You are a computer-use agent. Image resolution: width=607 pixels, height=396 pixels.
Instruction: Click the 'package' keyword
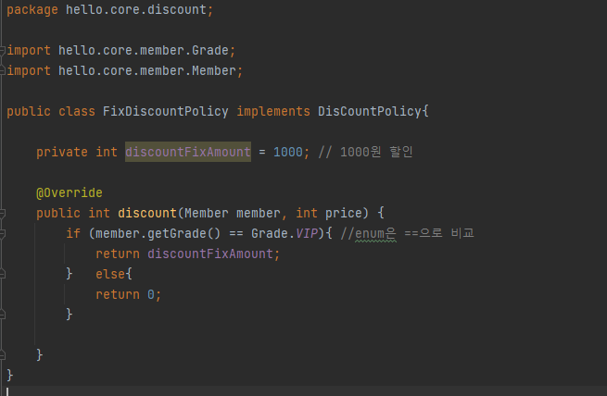(x=32, y=9)
